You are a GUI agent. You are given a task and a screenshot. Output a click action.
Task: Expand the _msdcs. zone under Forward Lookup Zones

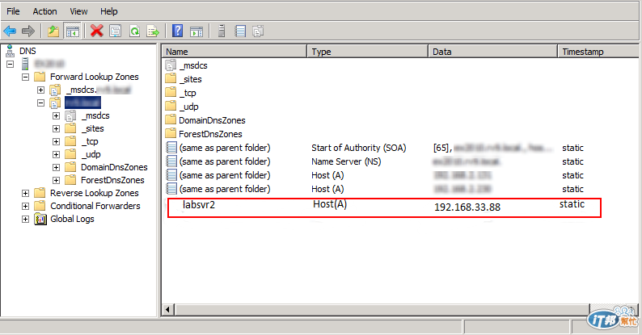40,90
